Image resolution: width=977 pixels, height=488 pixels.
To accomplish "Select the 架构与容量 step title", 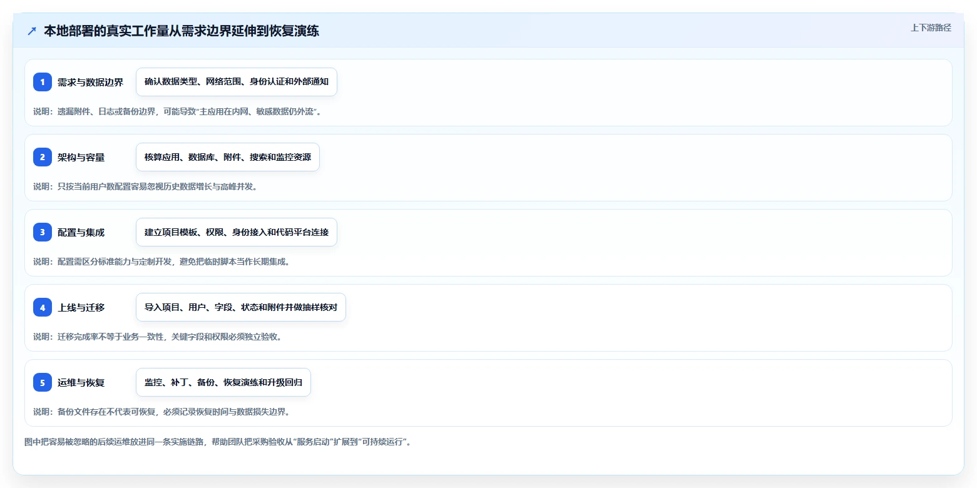I will 81,157.
